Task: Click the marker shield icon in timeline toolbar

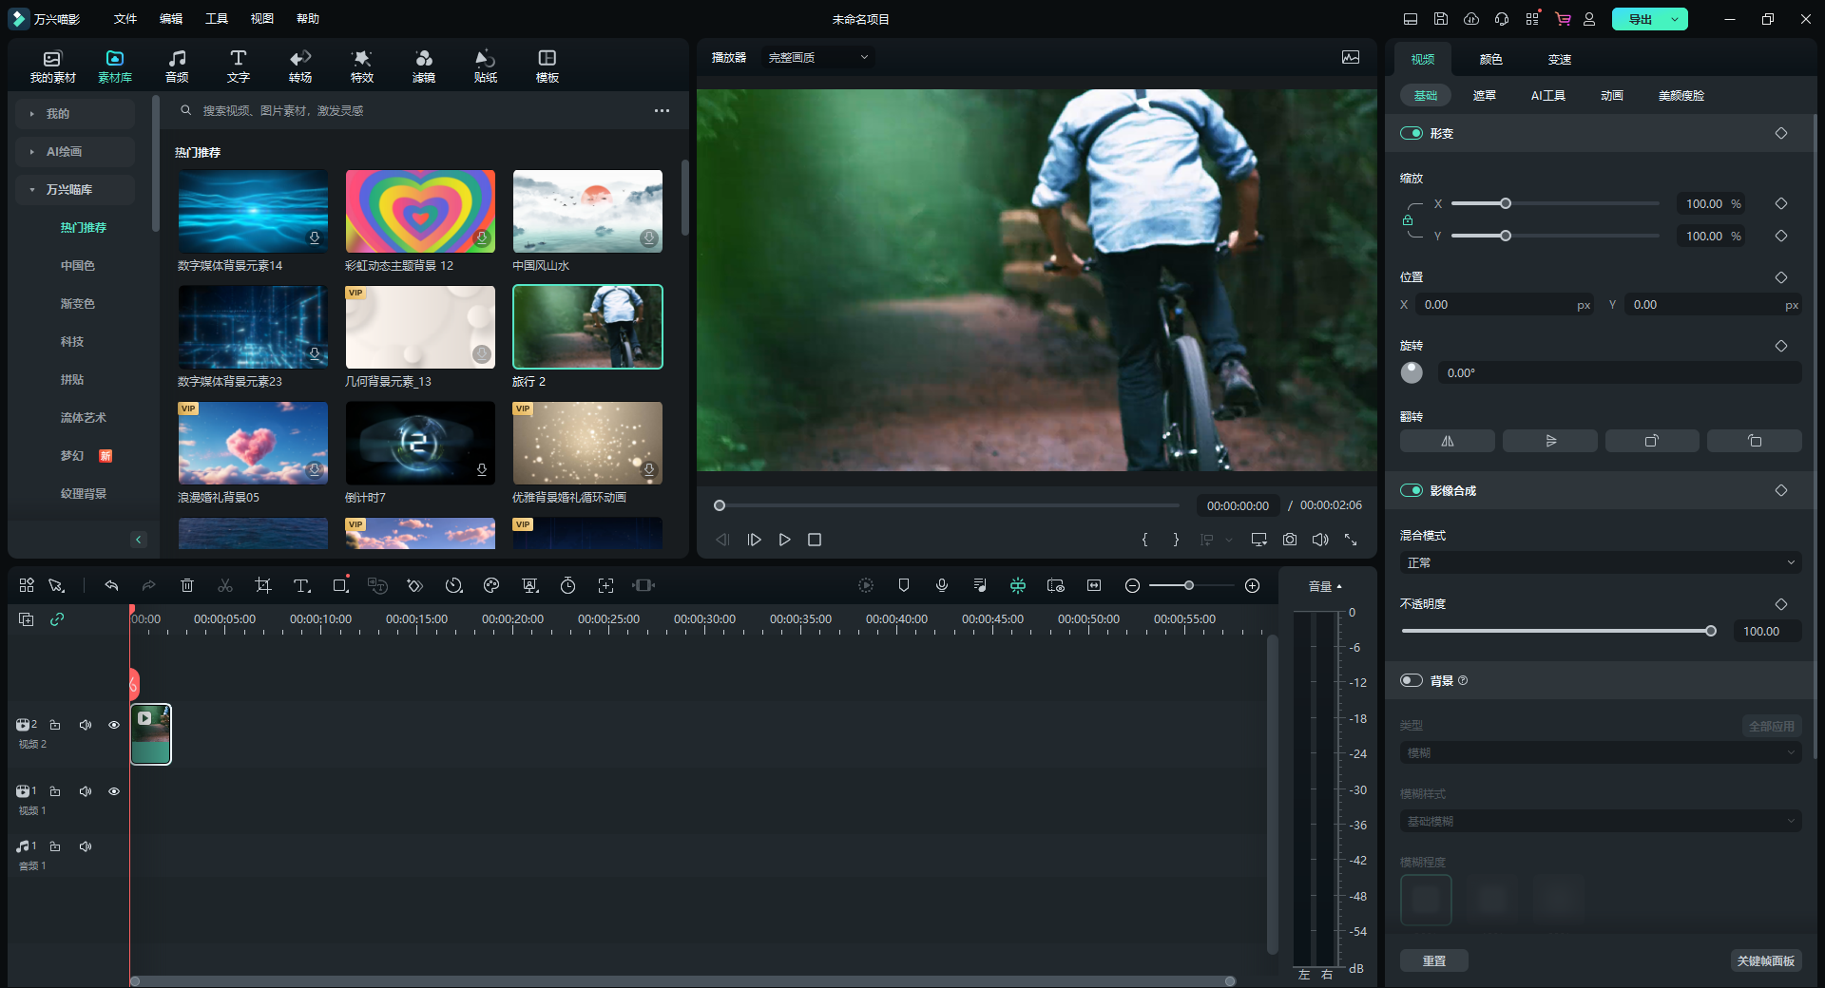Action: (904, 585)
